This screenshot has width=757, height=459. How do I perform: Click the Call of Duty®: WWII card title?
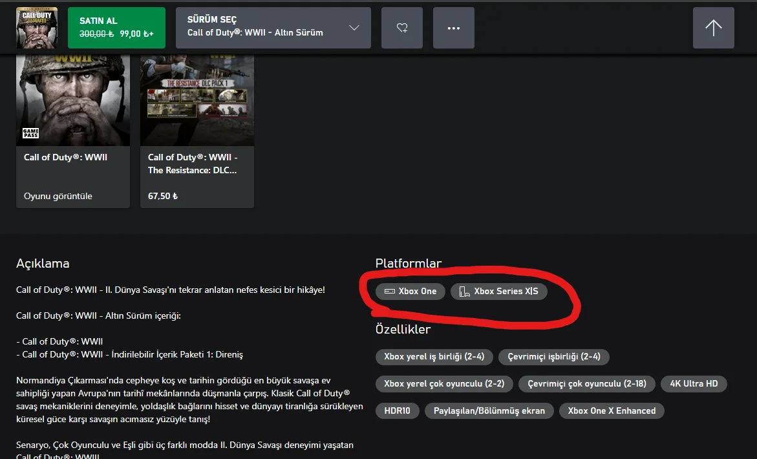[66, 157]
